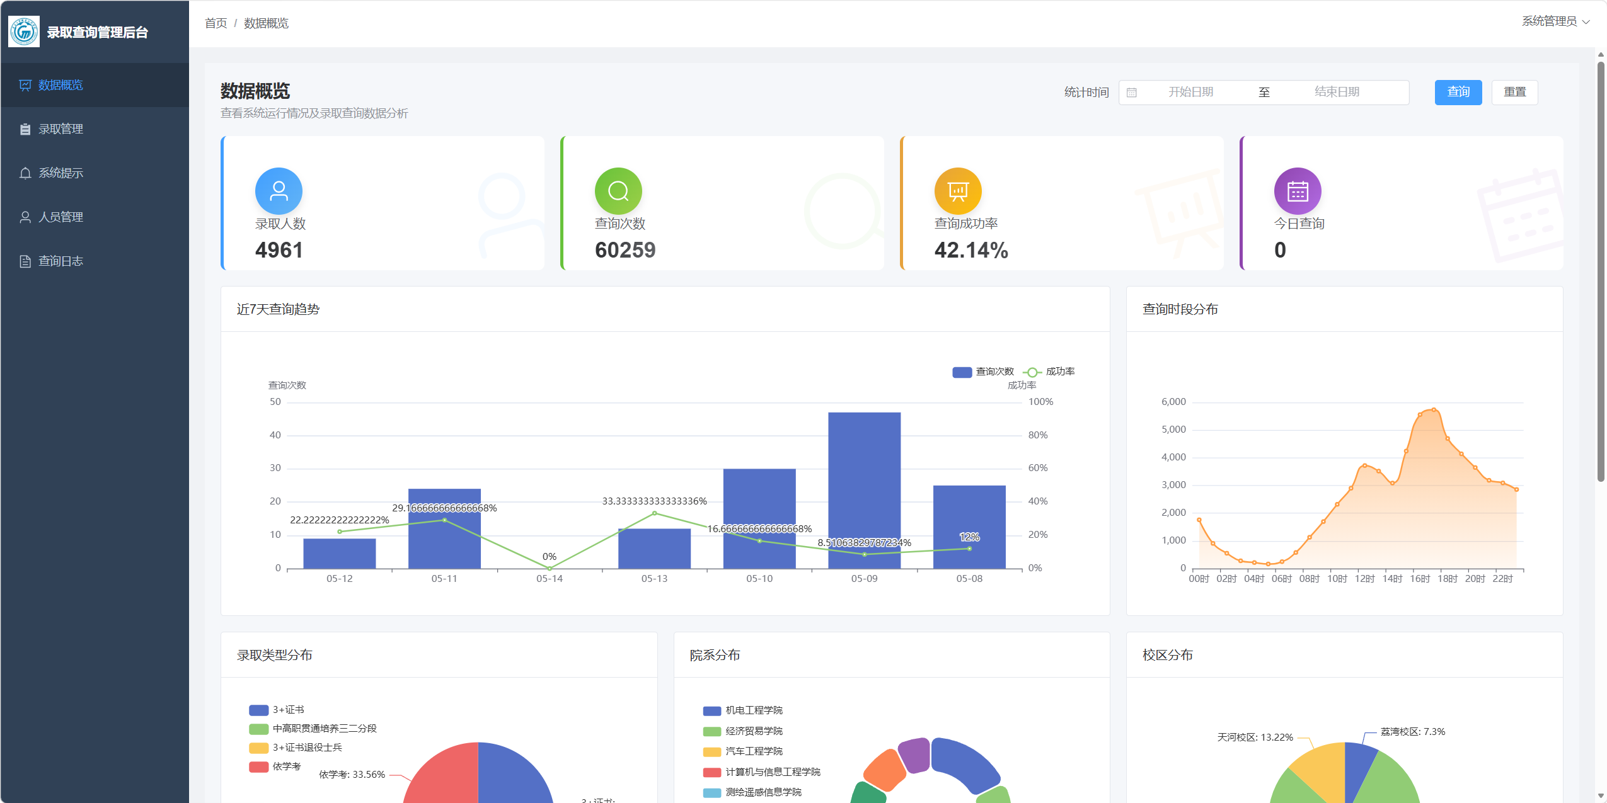Screen dimensions: 1607x803
Task: Toggle 3+证书退役士兵 legend item
Action: click(296, 748)
